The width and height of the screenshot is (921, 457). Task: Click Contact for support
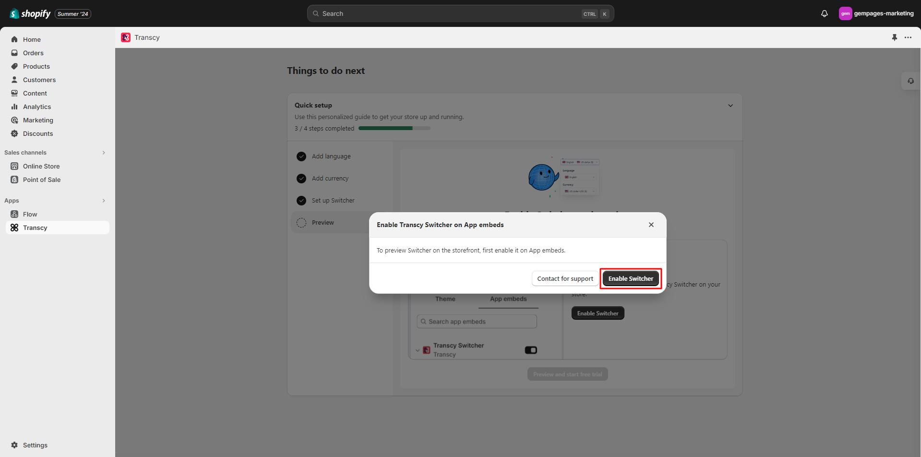tap(565, 278)
